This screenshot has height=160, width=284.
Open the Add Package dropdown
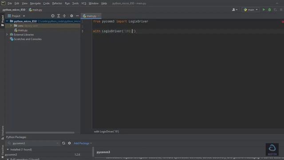[x=83, y=143]
